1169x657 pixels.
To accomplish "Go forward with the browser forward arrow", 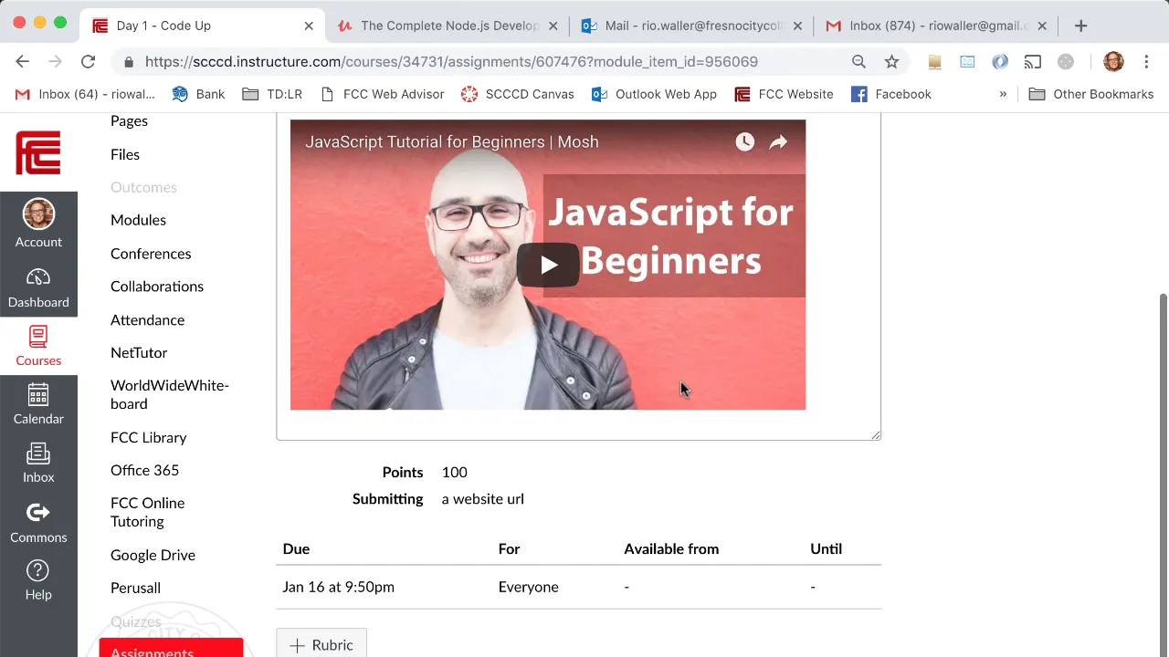I will point(55,61).
